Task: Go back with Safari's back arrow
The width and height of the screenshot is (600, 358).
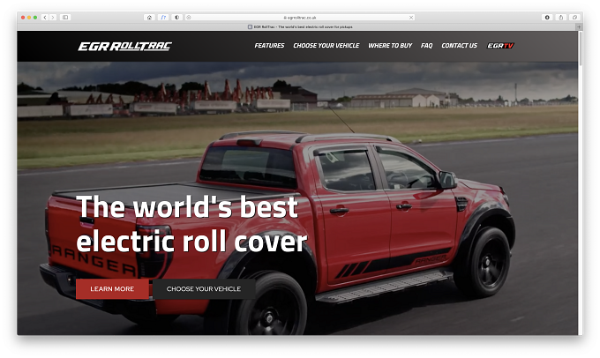Action: click(45, 18)
